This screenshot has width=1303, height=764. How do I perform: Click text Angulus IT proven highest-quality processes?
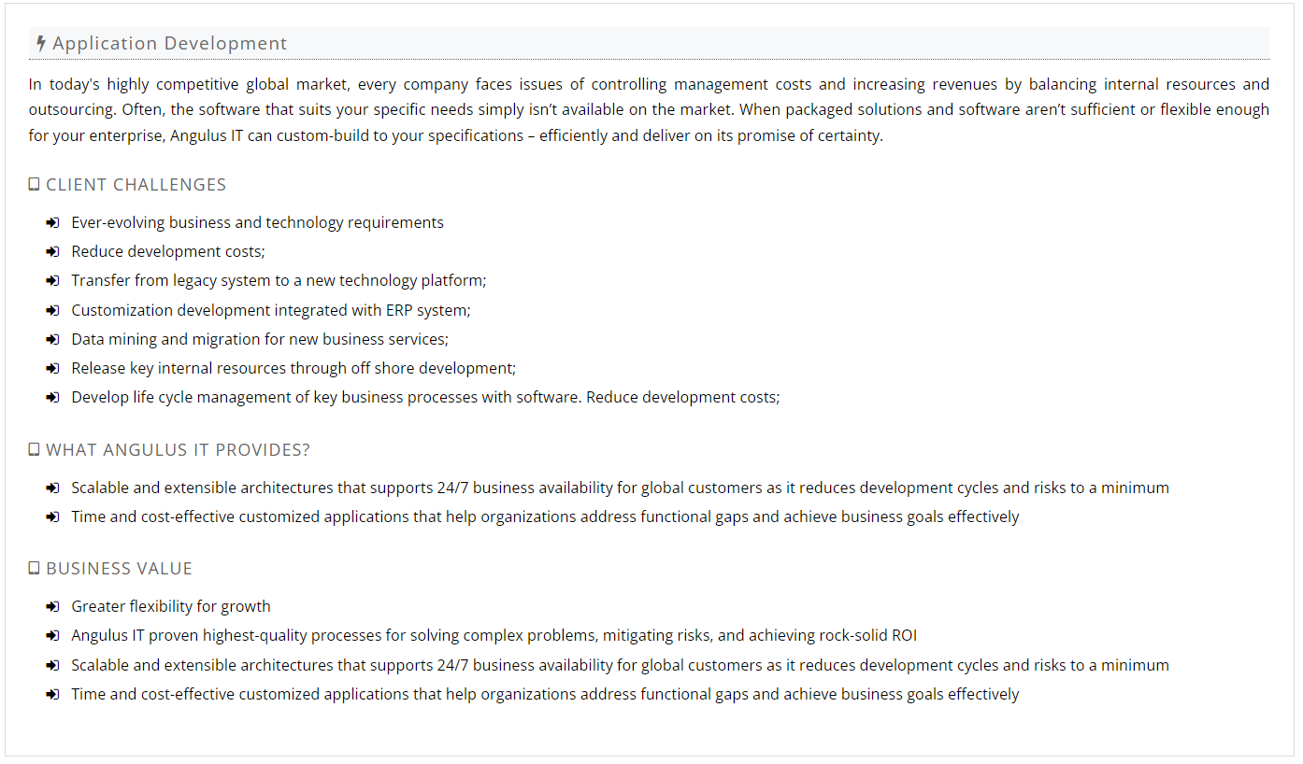click(494, 635)
